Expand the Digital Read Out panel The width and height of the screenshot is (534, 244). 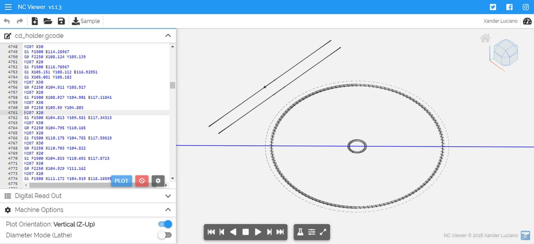coord(168,196)
